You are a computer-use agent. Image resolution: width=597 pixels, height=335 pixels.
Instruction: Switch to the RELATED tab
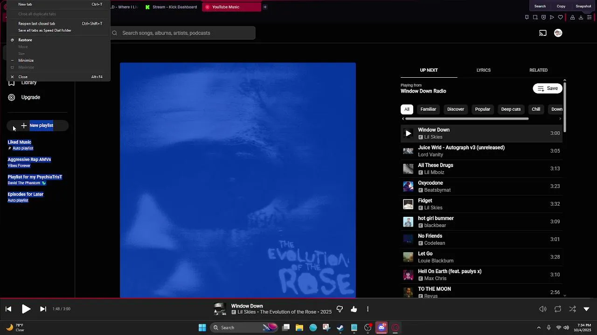[538, 70]
